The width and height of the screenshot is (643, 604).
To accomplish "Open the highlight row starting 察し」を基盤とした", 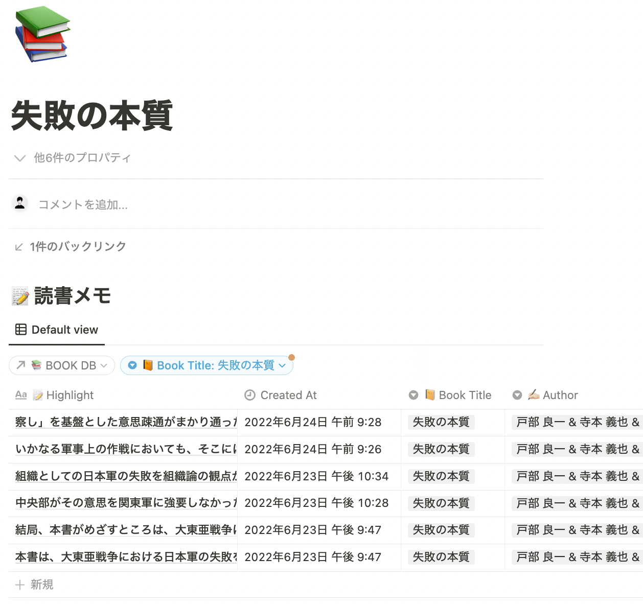I will tap(126, 422).
